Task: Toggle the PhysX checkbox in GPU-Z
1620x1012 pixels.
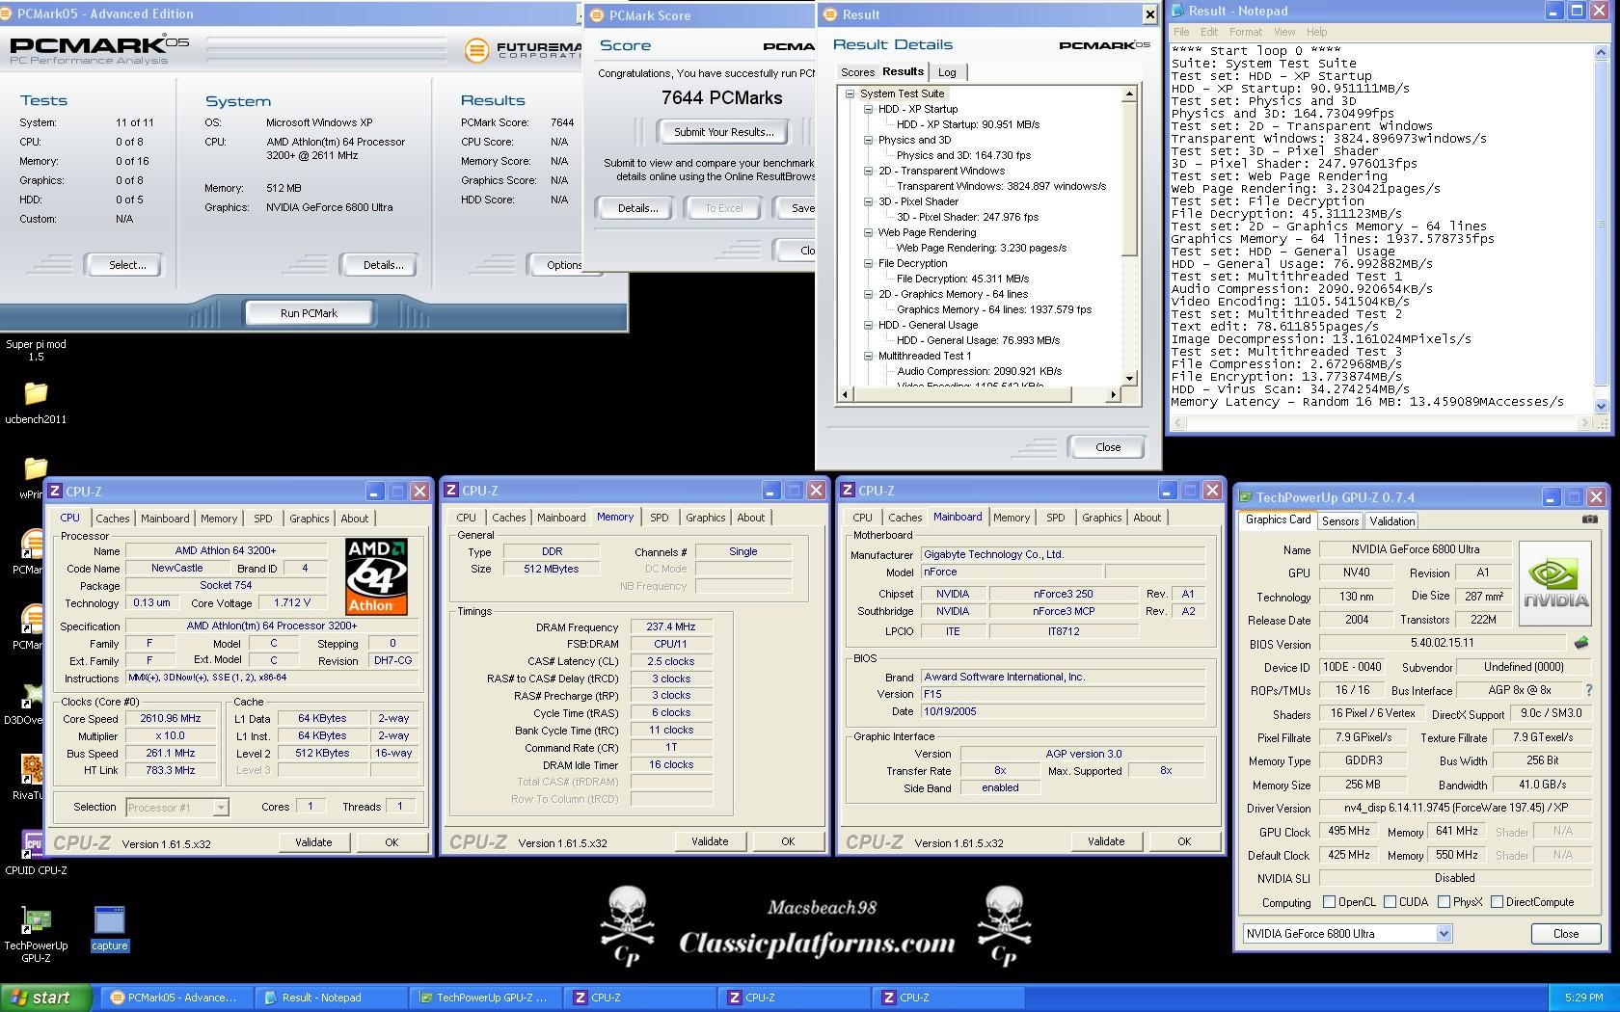Action: click(x=1444, y=902)
